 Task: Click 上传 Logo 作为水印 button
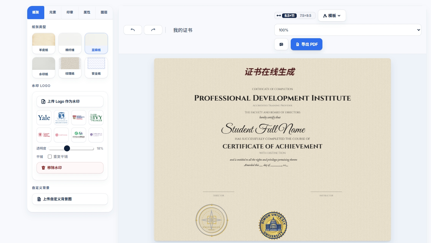click(70, 101)
